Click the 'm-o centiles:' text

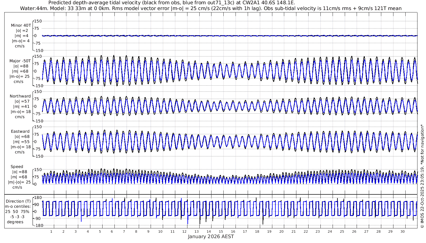tap(18, 207)
